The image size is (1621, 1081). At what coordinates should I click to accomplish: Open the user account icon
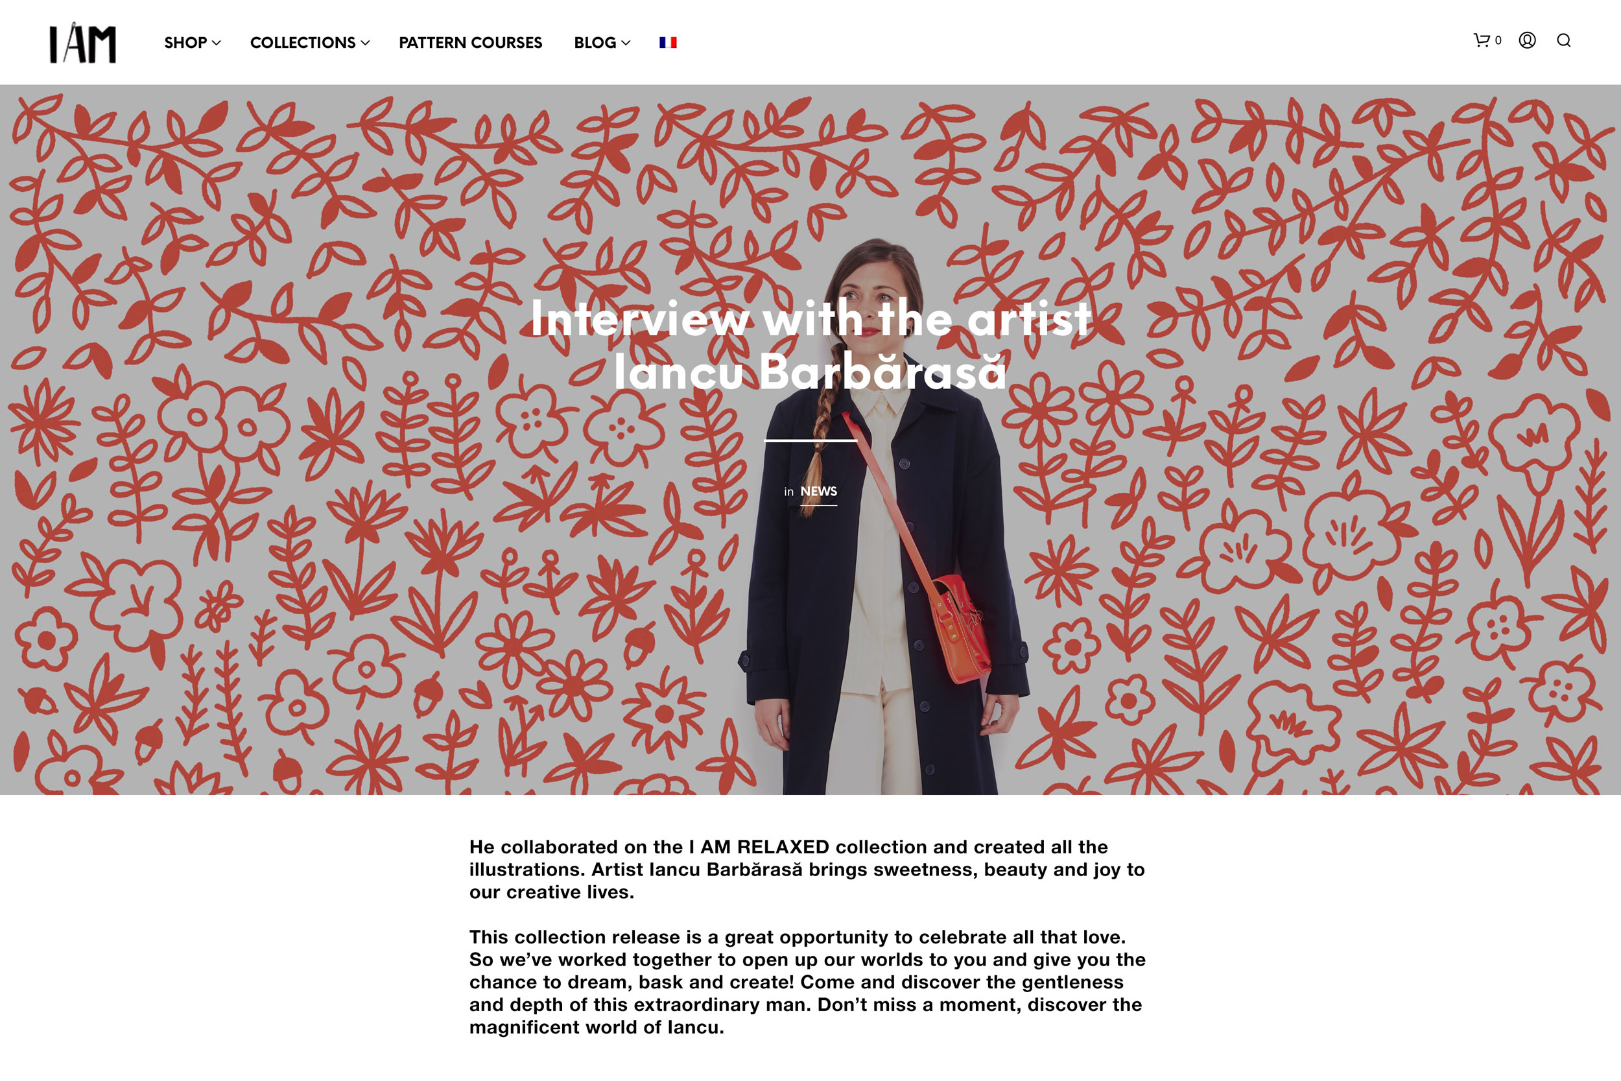[1527, 40]
